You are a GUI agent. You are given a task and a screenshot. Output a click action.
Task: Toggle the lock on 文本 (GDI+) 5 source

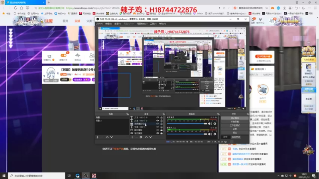point(161,117)
